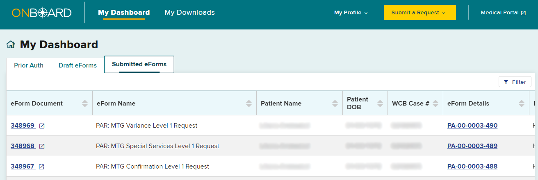
Task: Sort by eForm Details column arrows
Action: point(521,103)
